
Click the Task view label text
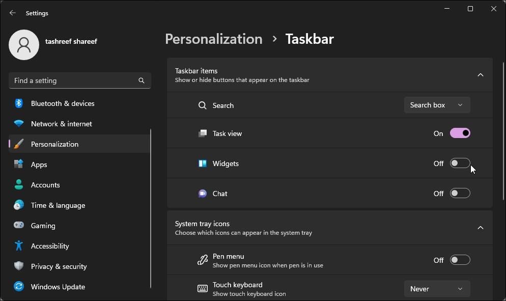tap(227, 133)
